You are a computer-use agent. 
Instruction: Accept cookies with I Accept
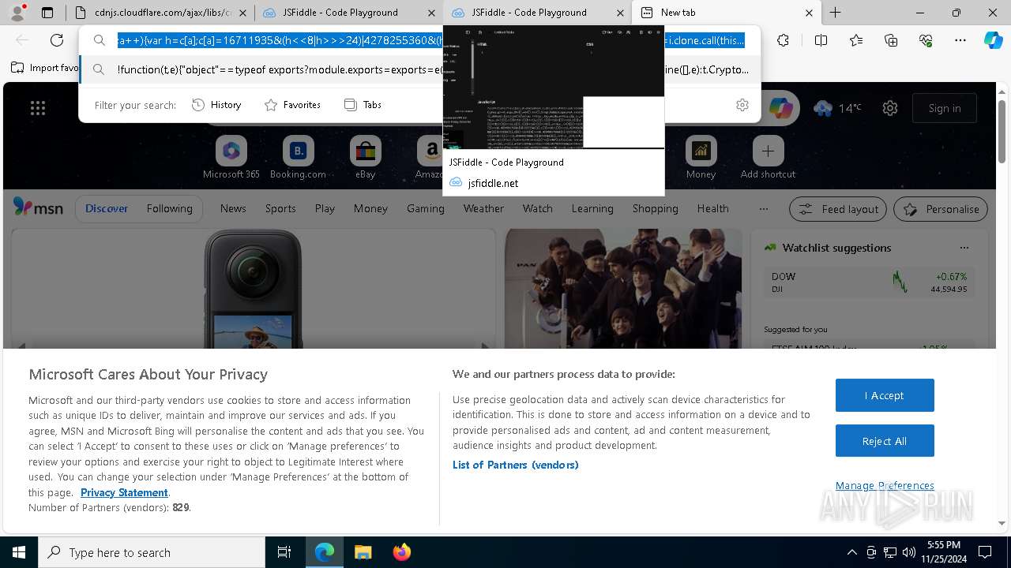[x=885, y=395]
